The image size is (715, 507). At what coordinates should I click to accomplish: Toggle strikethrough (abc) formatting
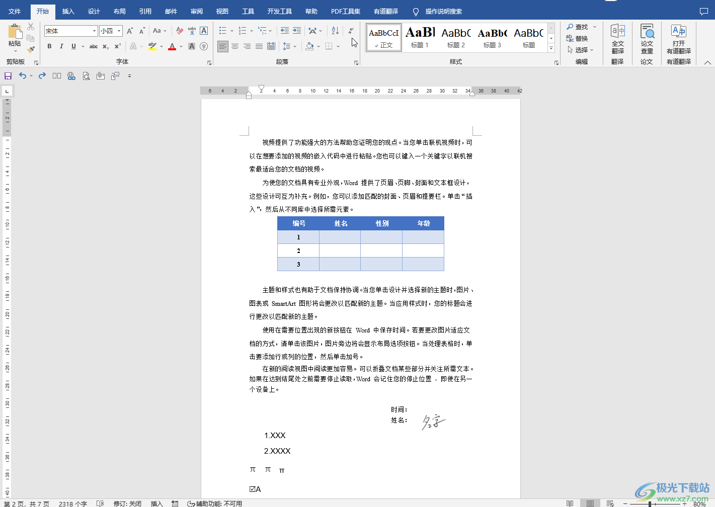pos(94,46)
